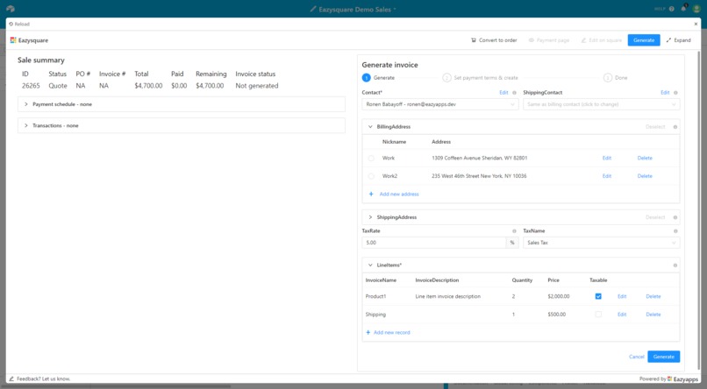This screenshot has width=707, height=389.
Task: Click the Convert to order cart icon
Action: (x=474, y=40)
